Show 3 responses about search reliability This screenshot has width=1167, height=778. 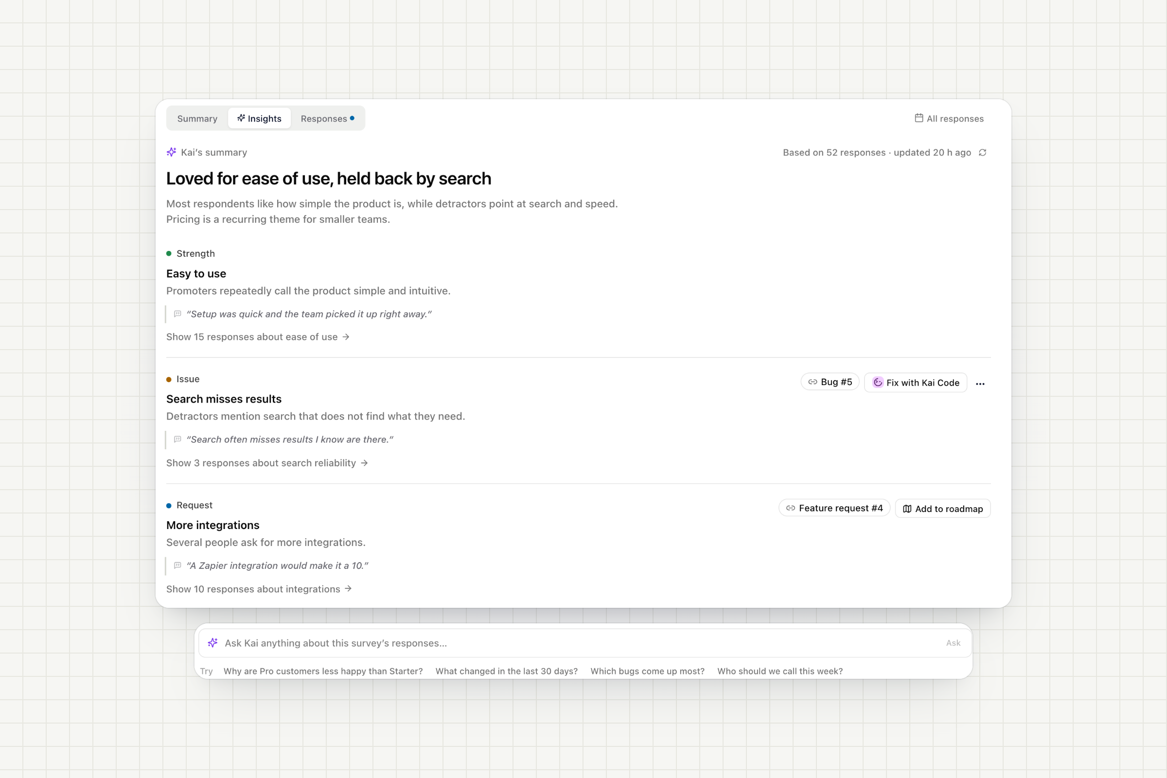click(x=267, y=463)
